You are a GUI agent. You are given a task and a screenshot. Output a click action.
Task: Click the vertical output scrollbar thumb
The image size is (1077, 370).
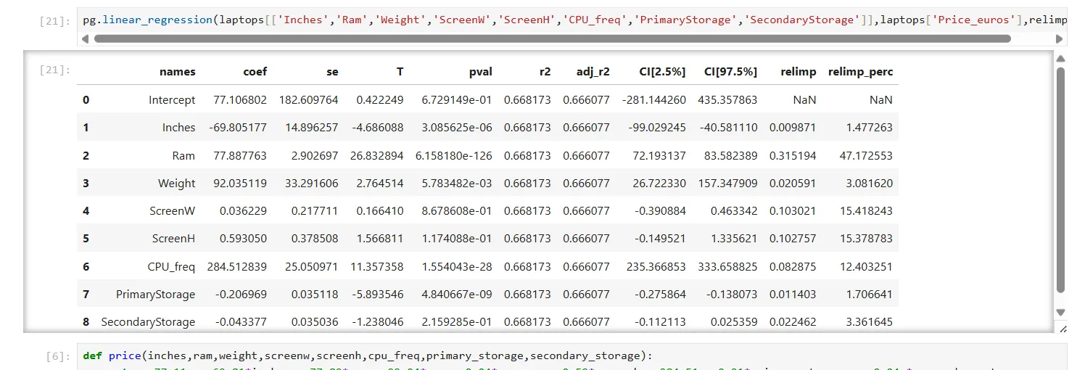(x=1061, y=180)
